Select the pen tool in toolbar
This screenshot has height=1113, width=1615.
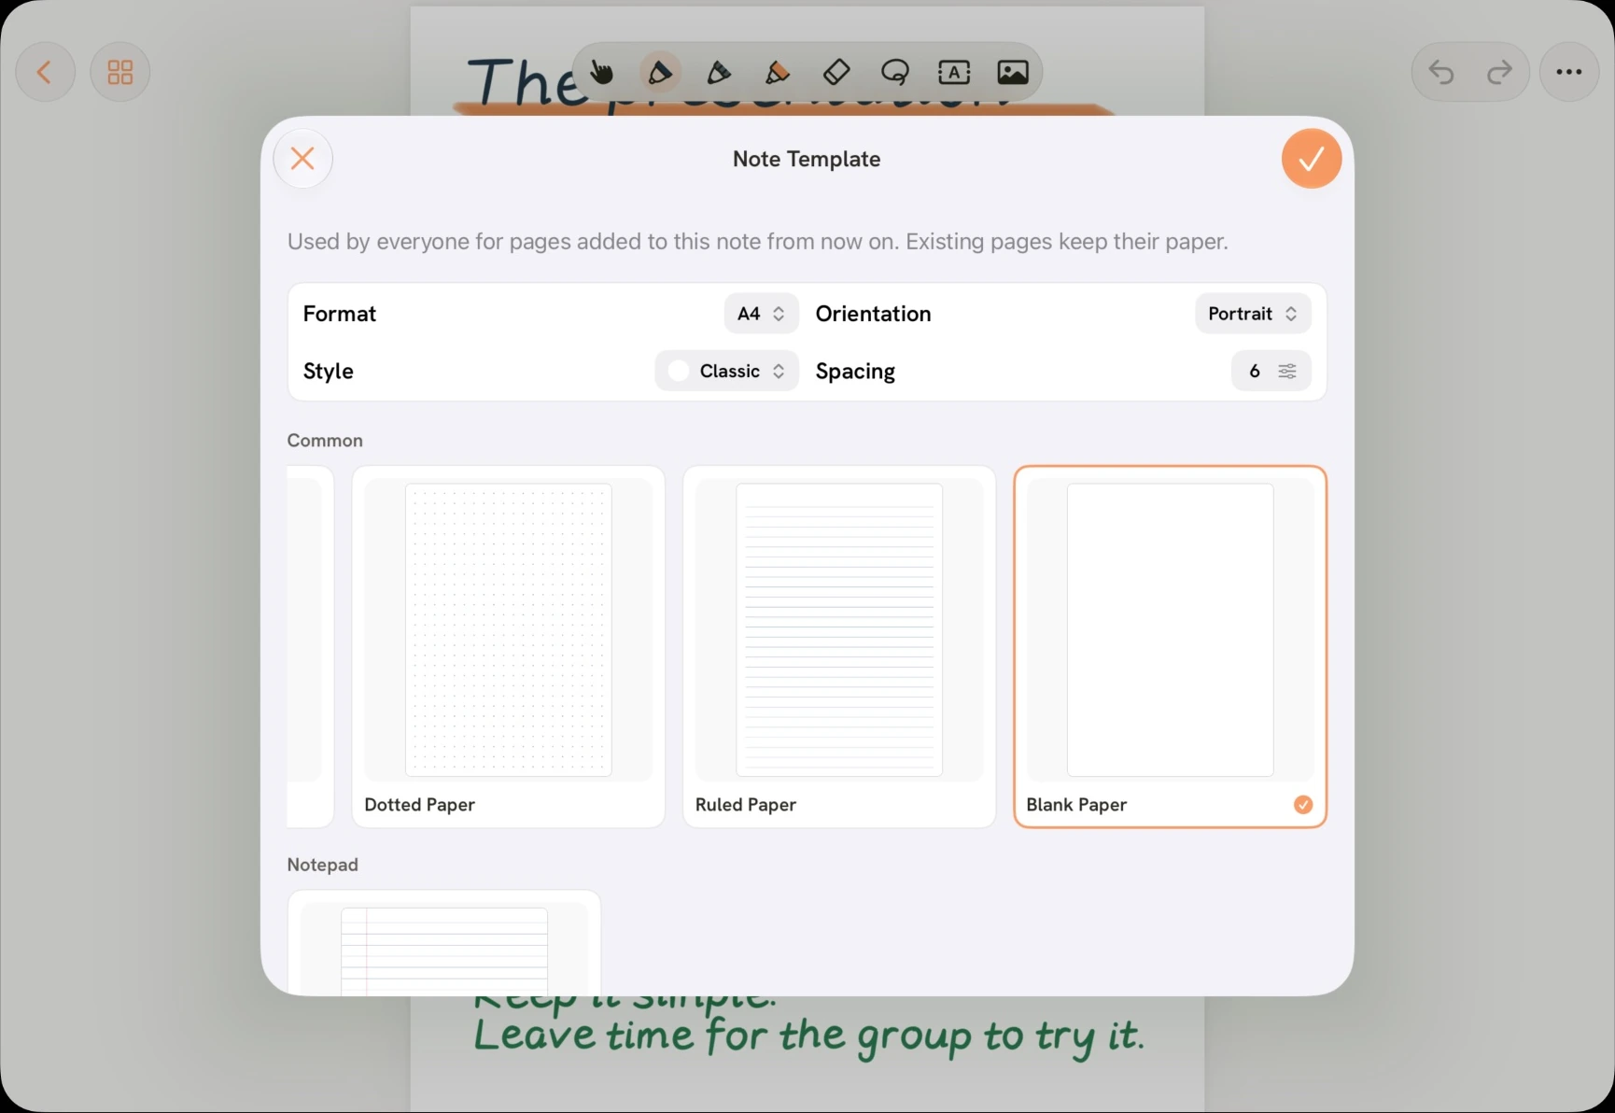660,72
